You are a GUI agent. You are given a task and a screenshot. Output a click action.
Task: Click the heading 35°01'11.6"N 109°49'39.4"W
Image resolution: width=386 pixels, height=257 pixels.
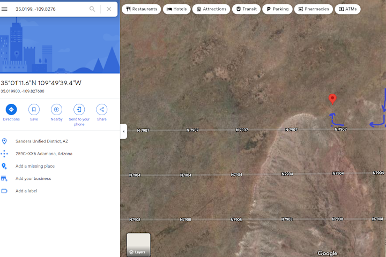tap(41, 83)
